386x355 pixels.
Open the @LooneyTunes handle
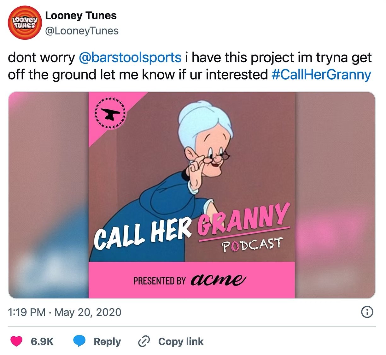pyautogui.click(x=82, y=31)
